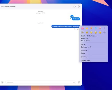Click the tapback badge on the Holaaaaa message
Viewport: 112px width, 90px height.
(72, 16)
